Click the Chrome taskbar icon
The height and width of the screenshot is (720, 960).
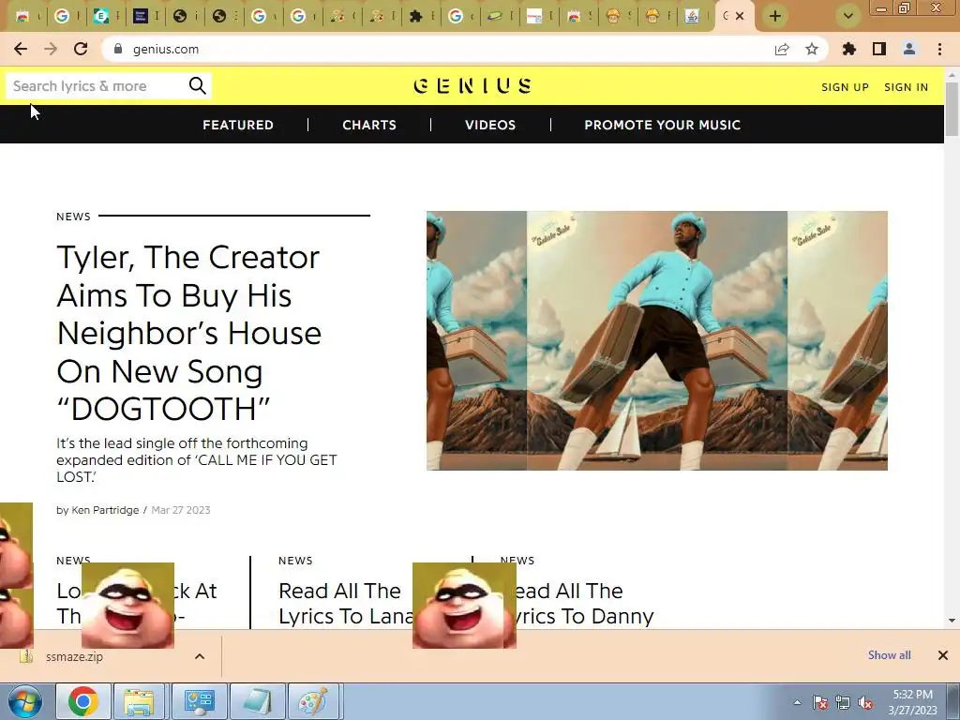click(83, 701)
